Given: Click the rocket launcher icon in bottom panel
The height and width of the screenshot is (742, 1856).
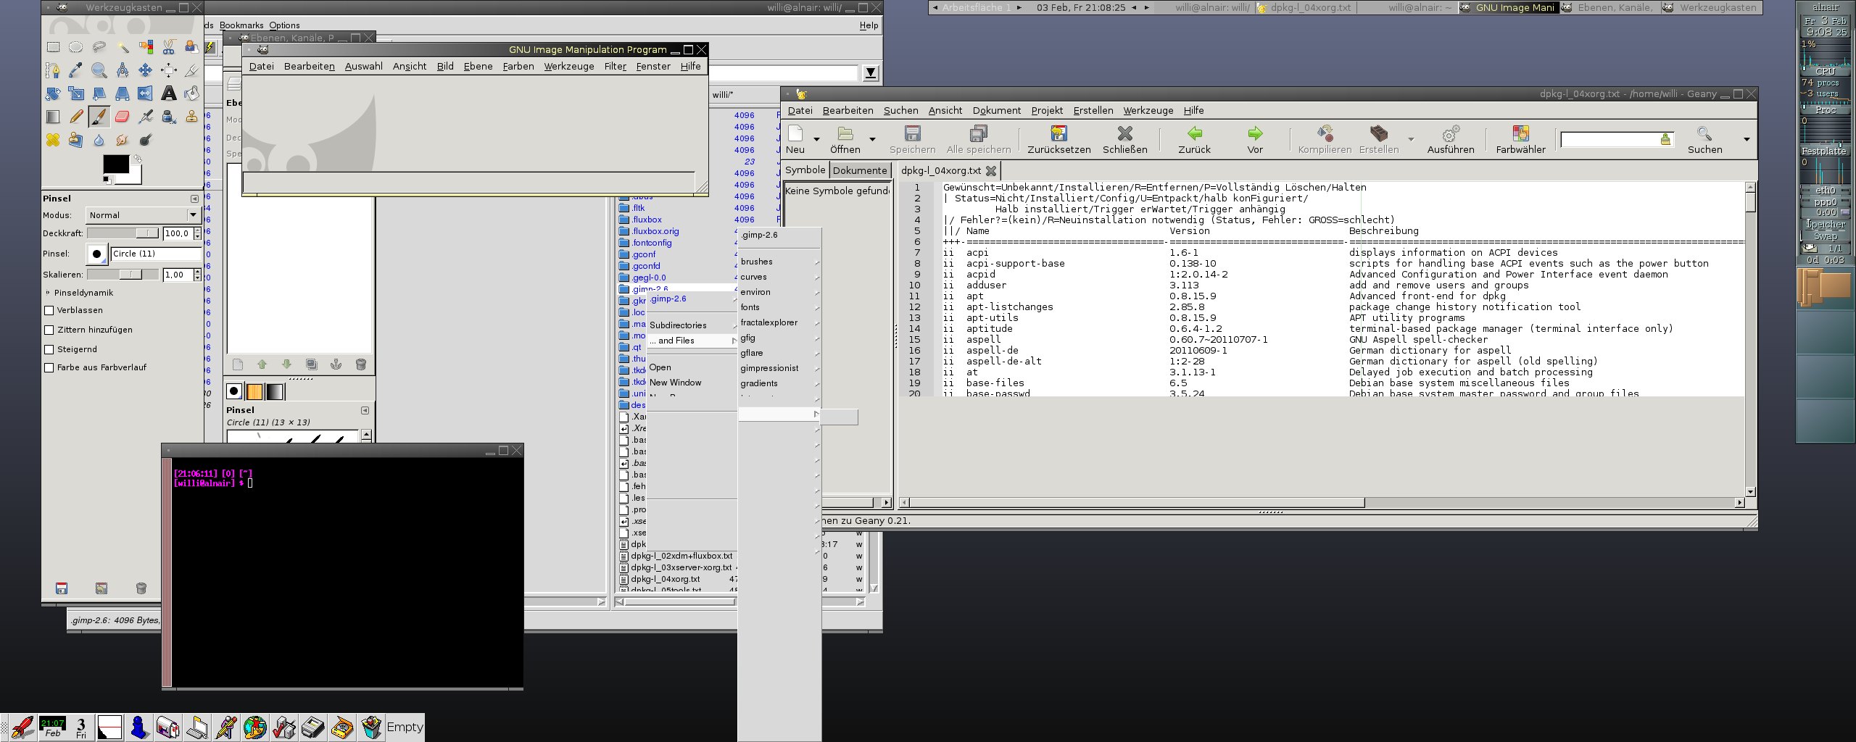Looking at the screenshot, I should click(x=22, y=727).
